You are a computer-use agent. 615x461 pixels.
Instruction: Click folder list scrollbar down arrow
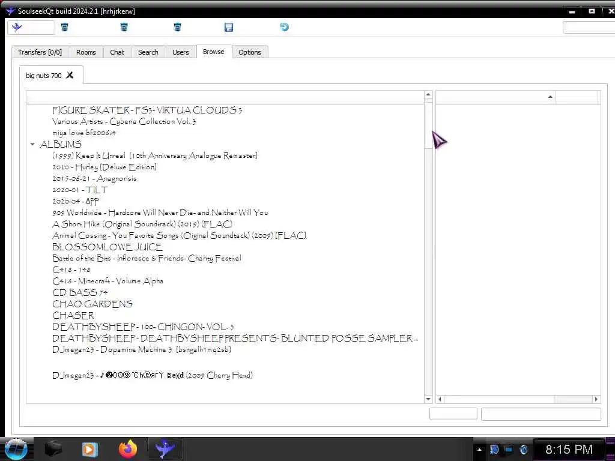click(x=428, y=399)
